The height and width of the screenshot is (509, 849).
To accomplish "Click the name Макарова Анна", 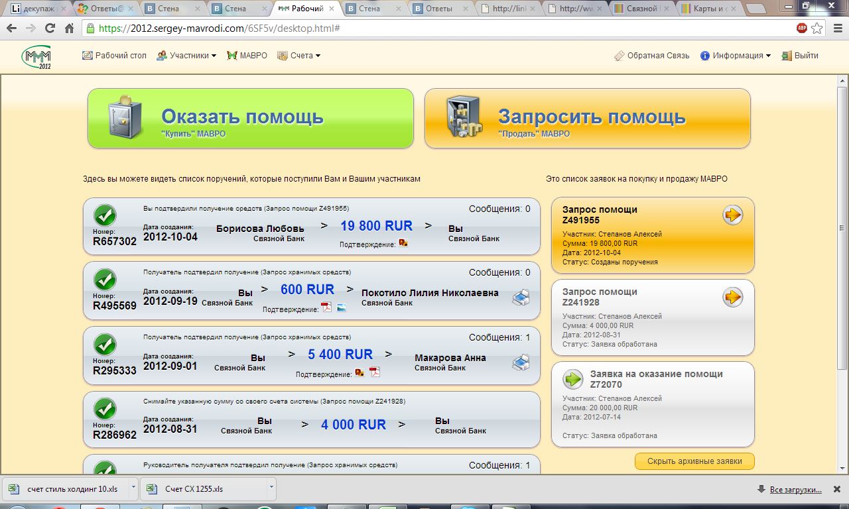I will pyautogui.click(x=450, y=357).
